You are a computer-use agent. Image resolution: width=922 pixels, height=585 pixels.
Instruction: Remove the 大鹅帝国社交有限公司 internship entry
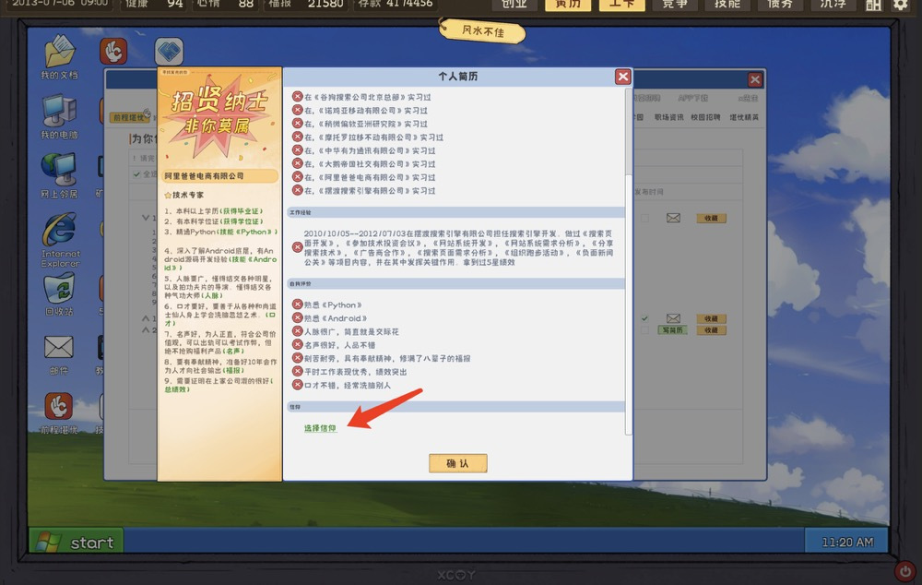click(x=298, y=163)
